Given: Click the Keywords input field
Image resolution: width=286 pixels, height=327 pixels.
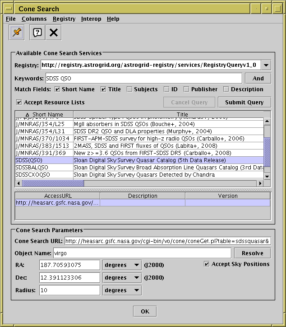Looking at the screenshot, I should [144, 79].
